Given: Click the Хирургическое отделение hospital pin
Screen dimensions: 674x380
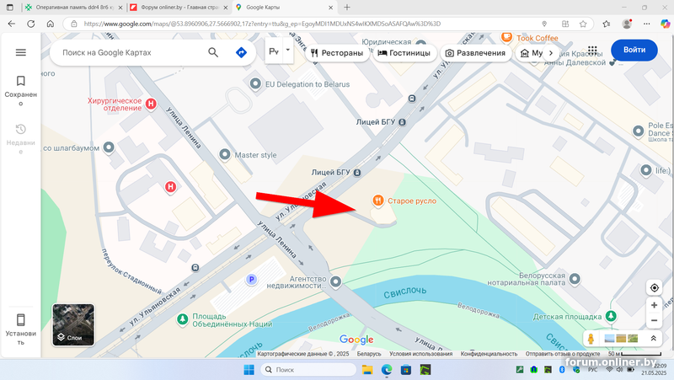Looking at the screenshot, I should point(151,104).
